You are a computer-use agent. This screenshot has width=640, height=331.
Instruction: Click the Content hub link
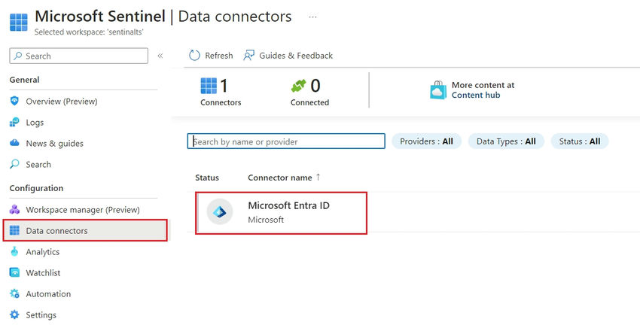pyautogui.click(x=475, y=96)
